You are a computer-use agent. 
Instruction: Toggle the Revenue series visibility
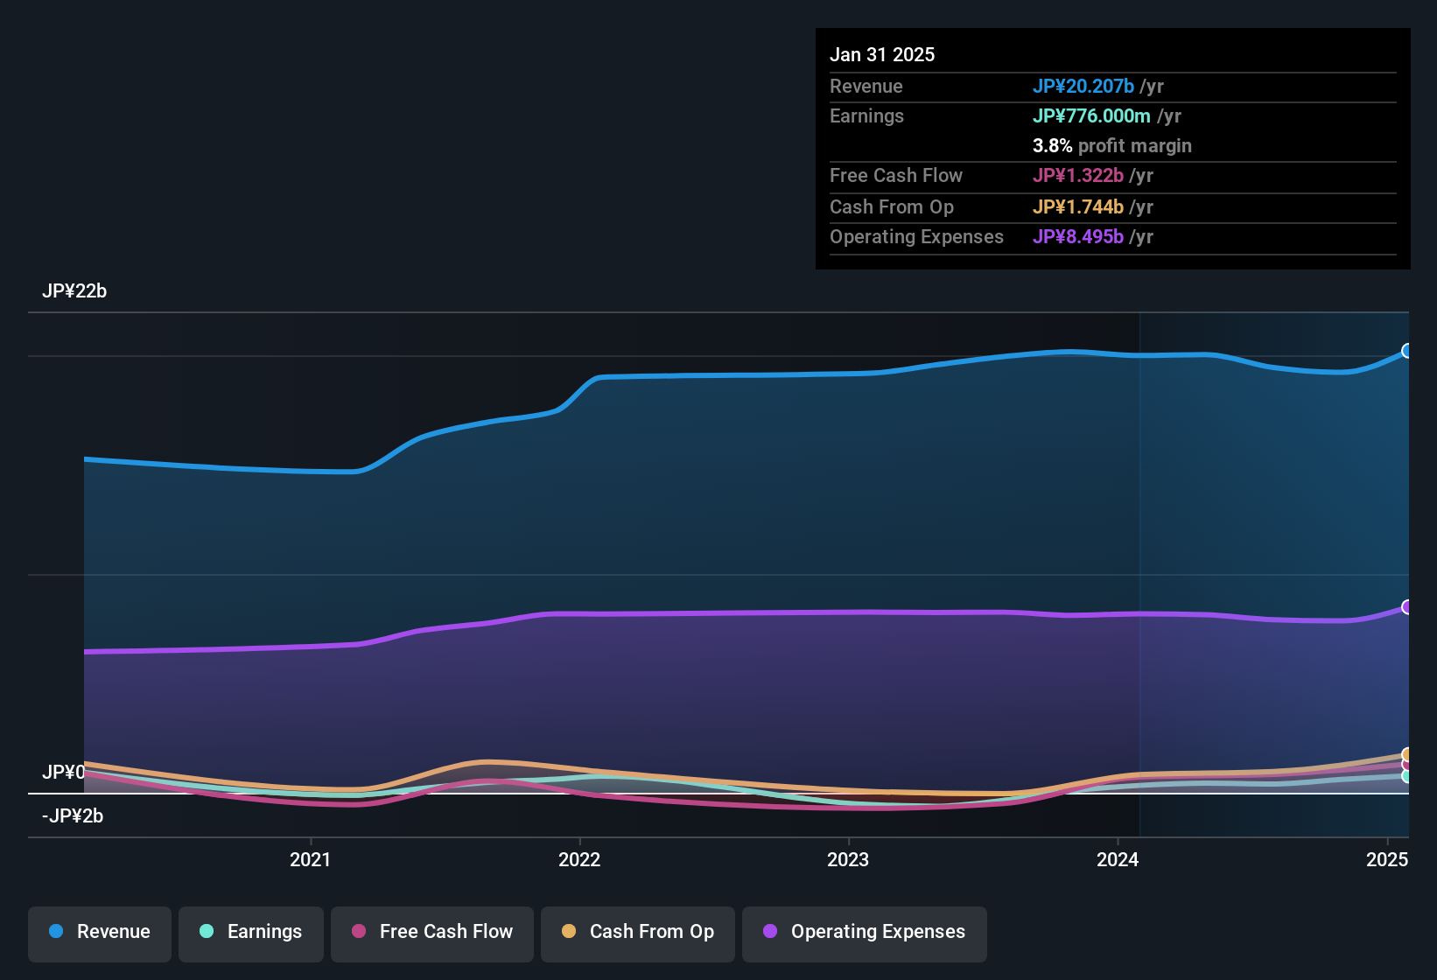(99, 934)
